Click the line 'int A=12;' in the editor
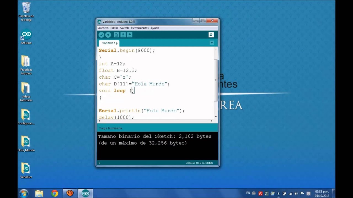This screenshot has width=353, height=198. pyautogui.click(x=112, y=64)
